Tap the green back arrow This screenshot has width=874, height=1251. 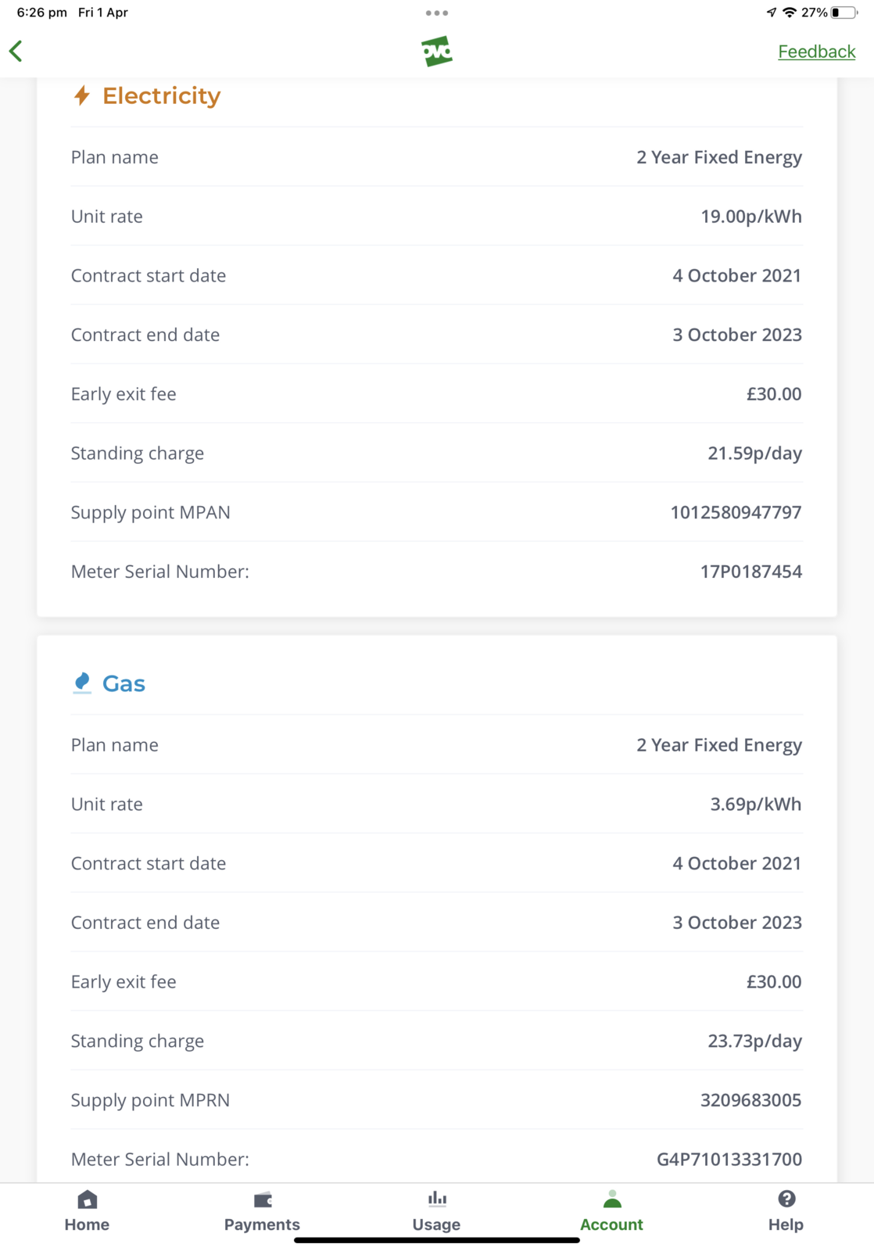coord(16,52)
